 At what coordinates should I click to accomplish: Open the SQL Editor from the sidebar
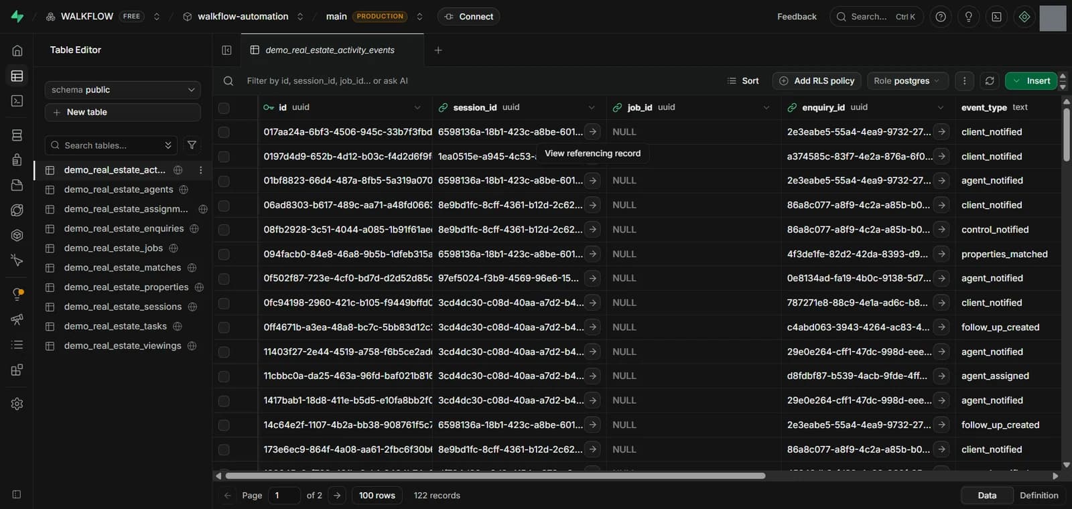click(17, 101)
